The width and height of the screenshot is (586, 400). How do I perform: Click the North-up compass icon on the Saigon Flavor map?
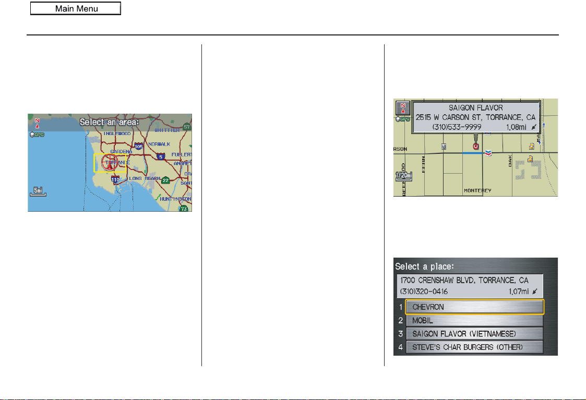click(x=403, y=108)
